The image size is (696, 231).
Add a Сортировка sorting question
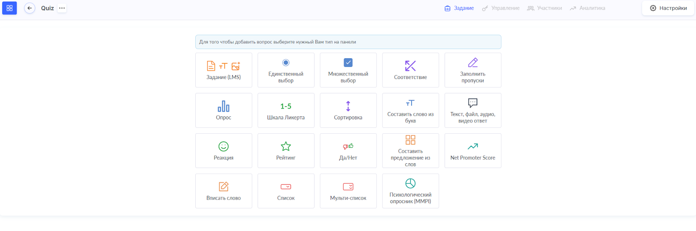[x=348, y=110]
